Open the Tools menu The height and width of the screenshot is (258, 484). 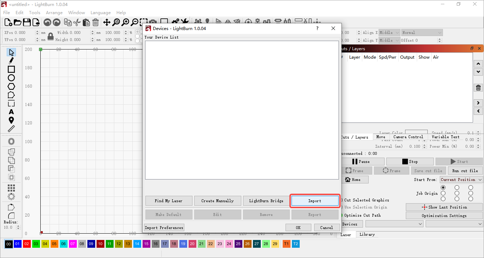pyautogui.click(x=35, y=12)
